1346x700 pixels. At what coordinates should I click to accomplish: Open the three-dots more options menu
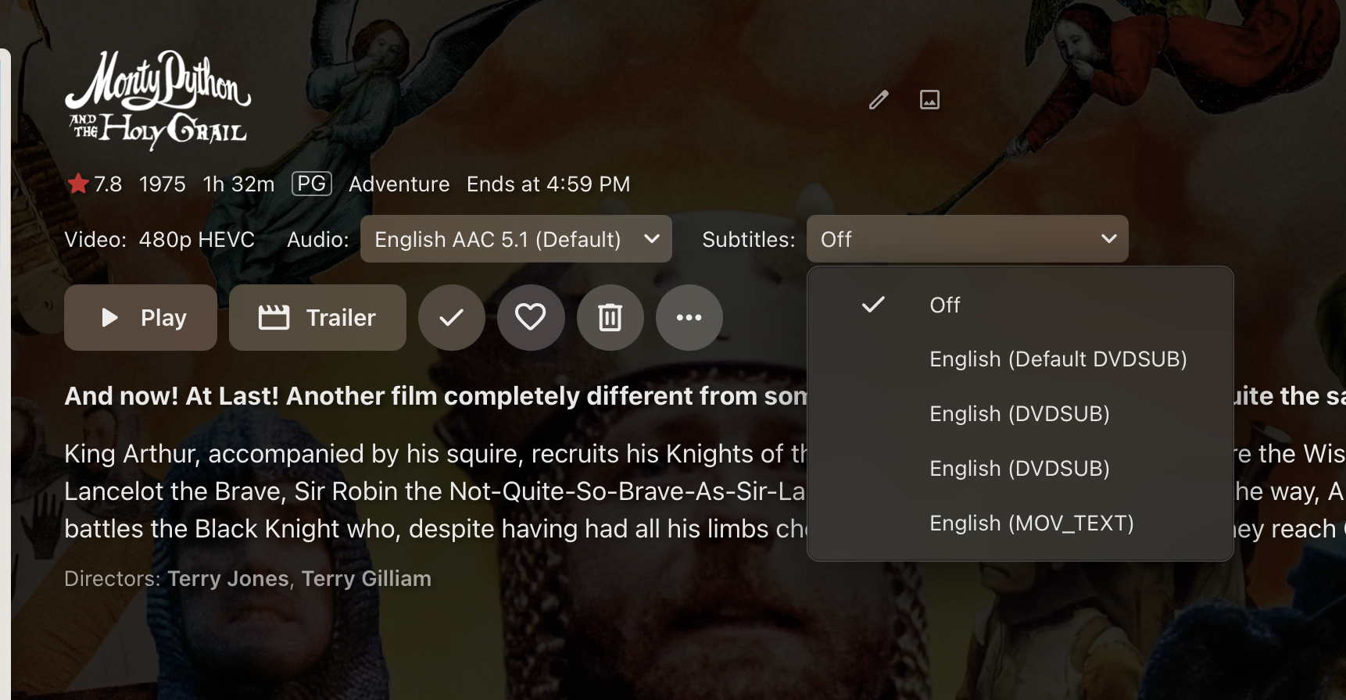689,317
